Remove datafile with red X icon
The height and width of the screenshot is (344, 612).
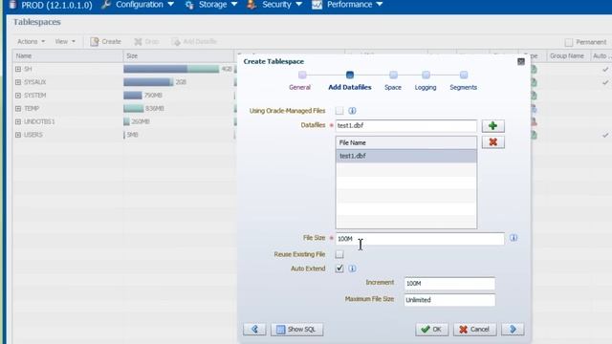(493, 142)
